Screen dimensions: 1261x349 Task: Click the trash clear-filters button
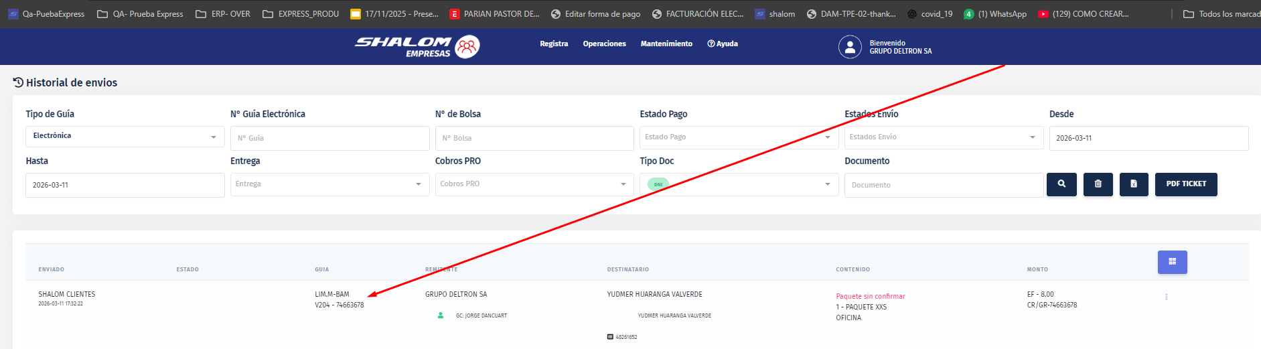(x=1098, y=184)
